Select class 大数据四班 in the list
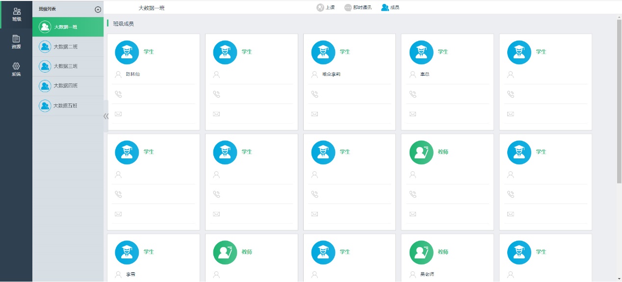Screen dimensions: 622x282 [x=68, y=86]
